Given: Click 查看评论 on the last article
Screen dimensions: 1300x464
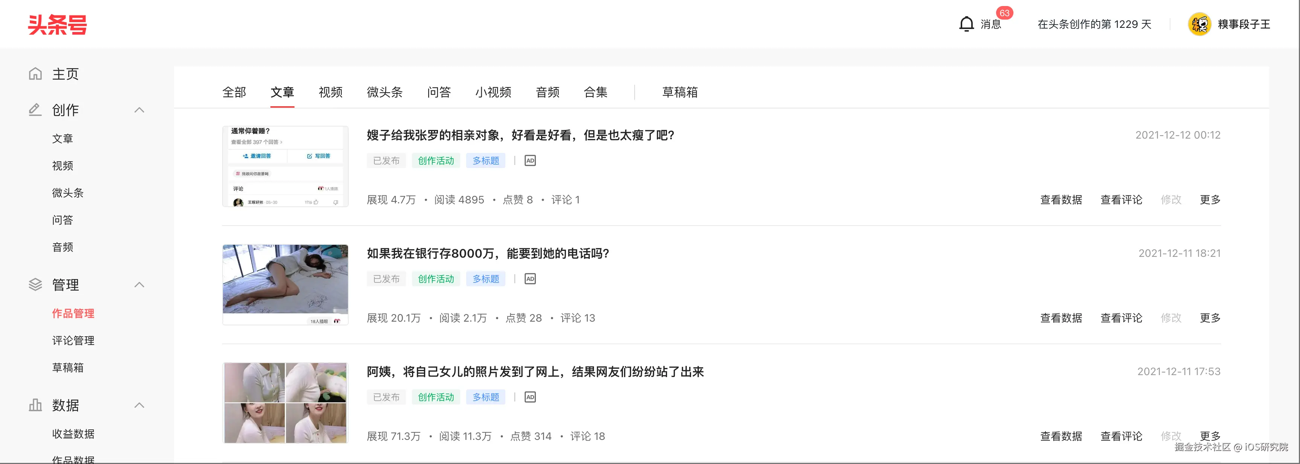Looking at the screenshot, I should pyautogui.click(x=1121, y=436).
